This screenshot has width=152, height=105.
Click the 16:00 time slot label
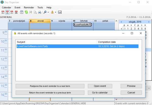4,95
